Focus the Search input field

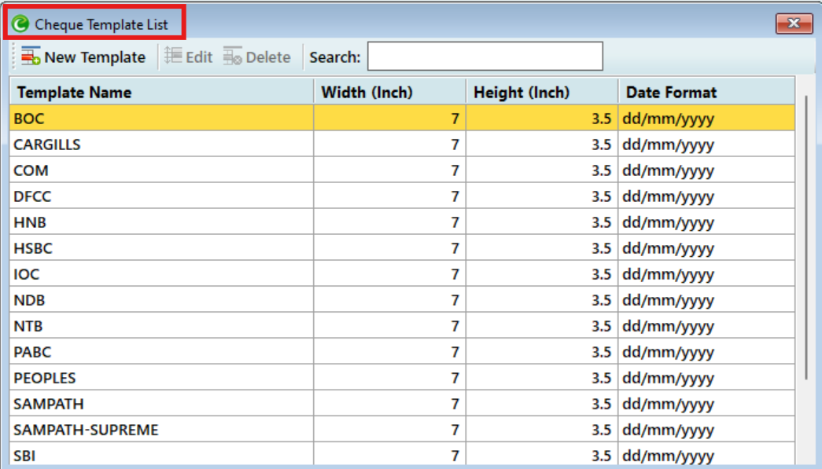click(485, 56)
